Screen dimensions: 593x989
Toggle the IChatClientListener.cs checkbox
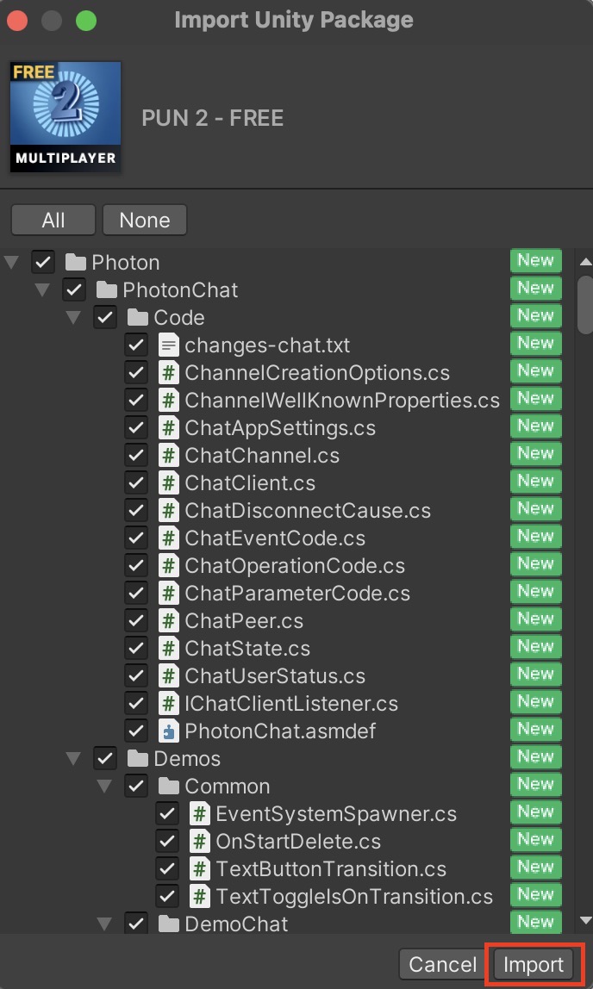click(135, 703)
